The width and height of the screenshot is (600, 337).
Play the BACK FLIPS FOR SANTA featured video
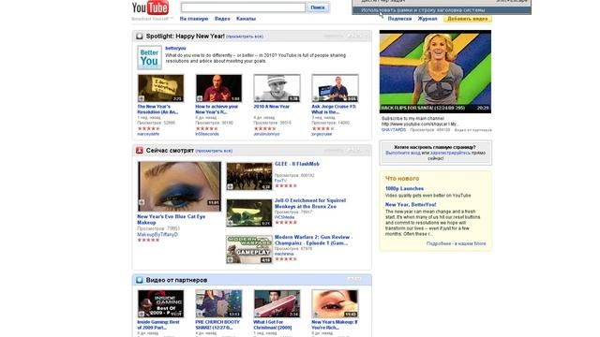435,71
